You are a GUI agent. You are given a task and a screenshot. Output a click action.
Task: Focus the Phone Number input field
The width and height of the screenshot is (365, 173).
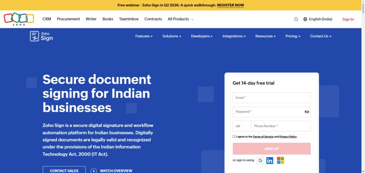281,126
